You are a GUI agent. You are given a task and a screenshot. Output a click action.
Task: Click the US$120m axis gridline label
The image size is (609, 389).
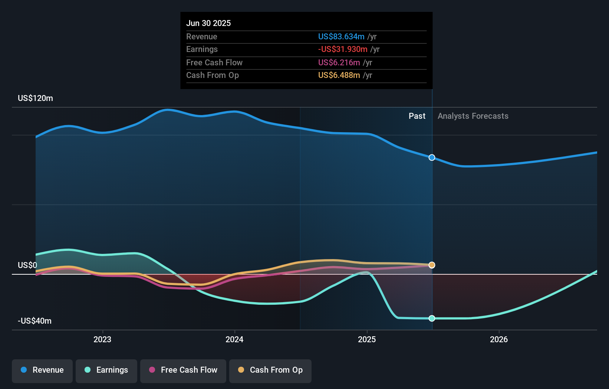35,98
